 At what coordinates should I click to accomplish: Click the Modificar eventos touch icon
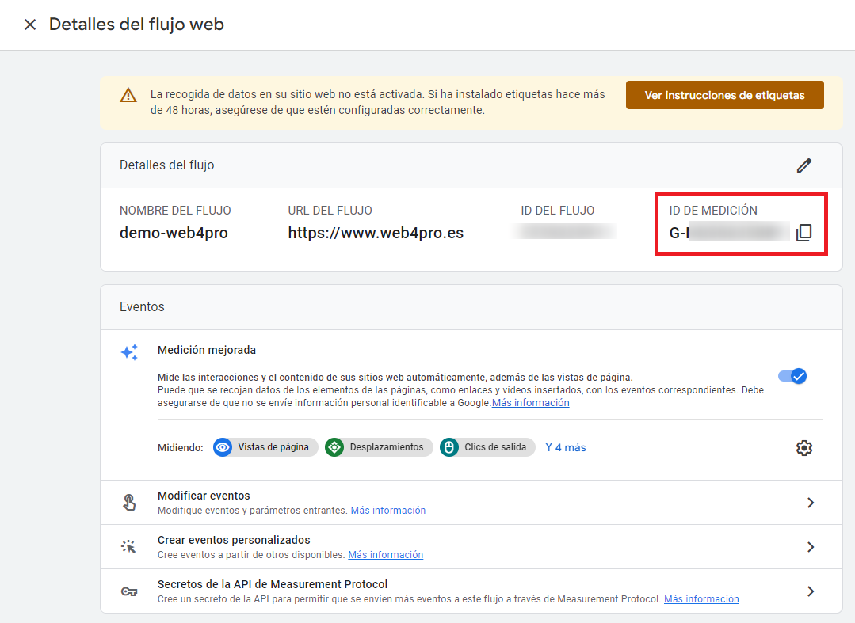[x=128, y=502]
